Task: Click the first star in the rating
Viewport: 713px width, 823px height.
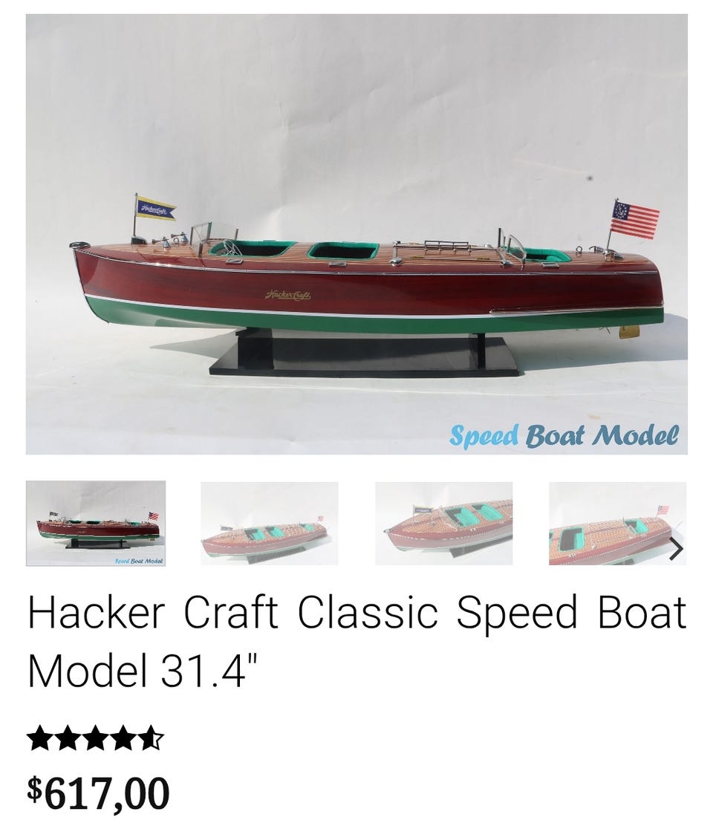Action: tap(40, 738)
